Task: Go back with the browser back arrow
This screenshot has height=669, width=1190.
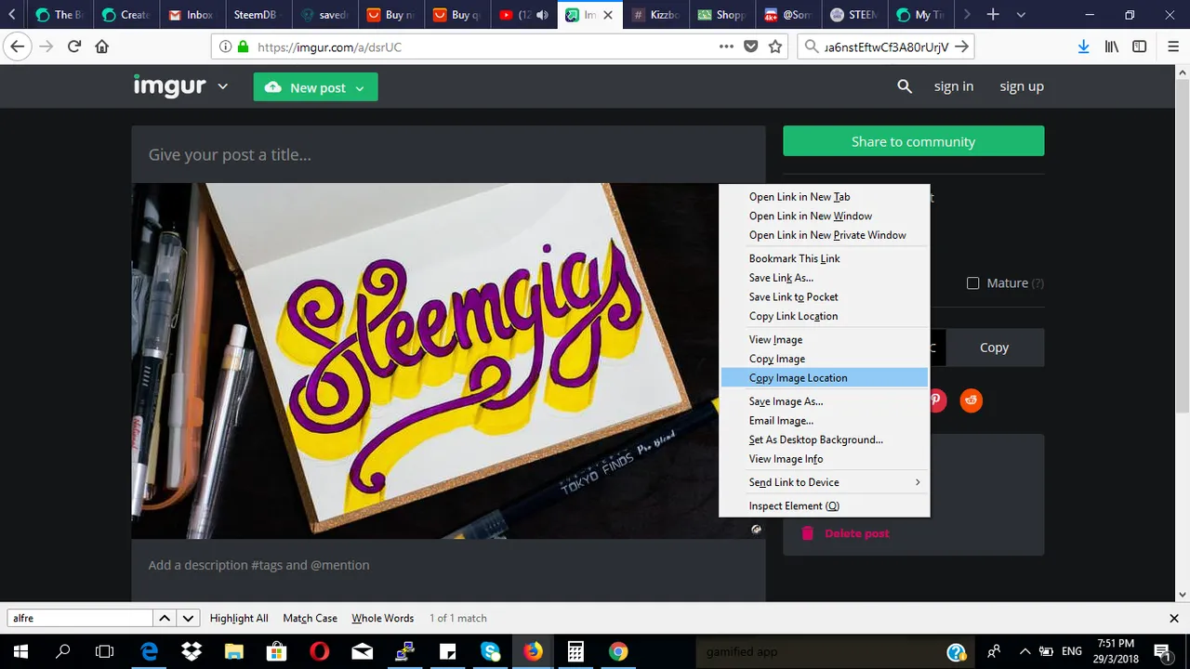Action: pos(18,46)
